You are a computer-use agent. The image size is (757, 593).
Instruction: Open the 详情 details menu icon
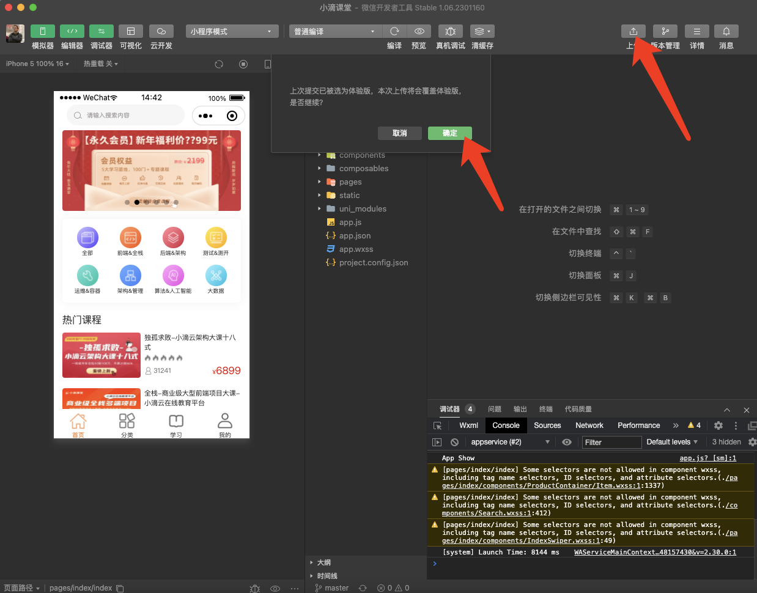click(x=697, y=31)
